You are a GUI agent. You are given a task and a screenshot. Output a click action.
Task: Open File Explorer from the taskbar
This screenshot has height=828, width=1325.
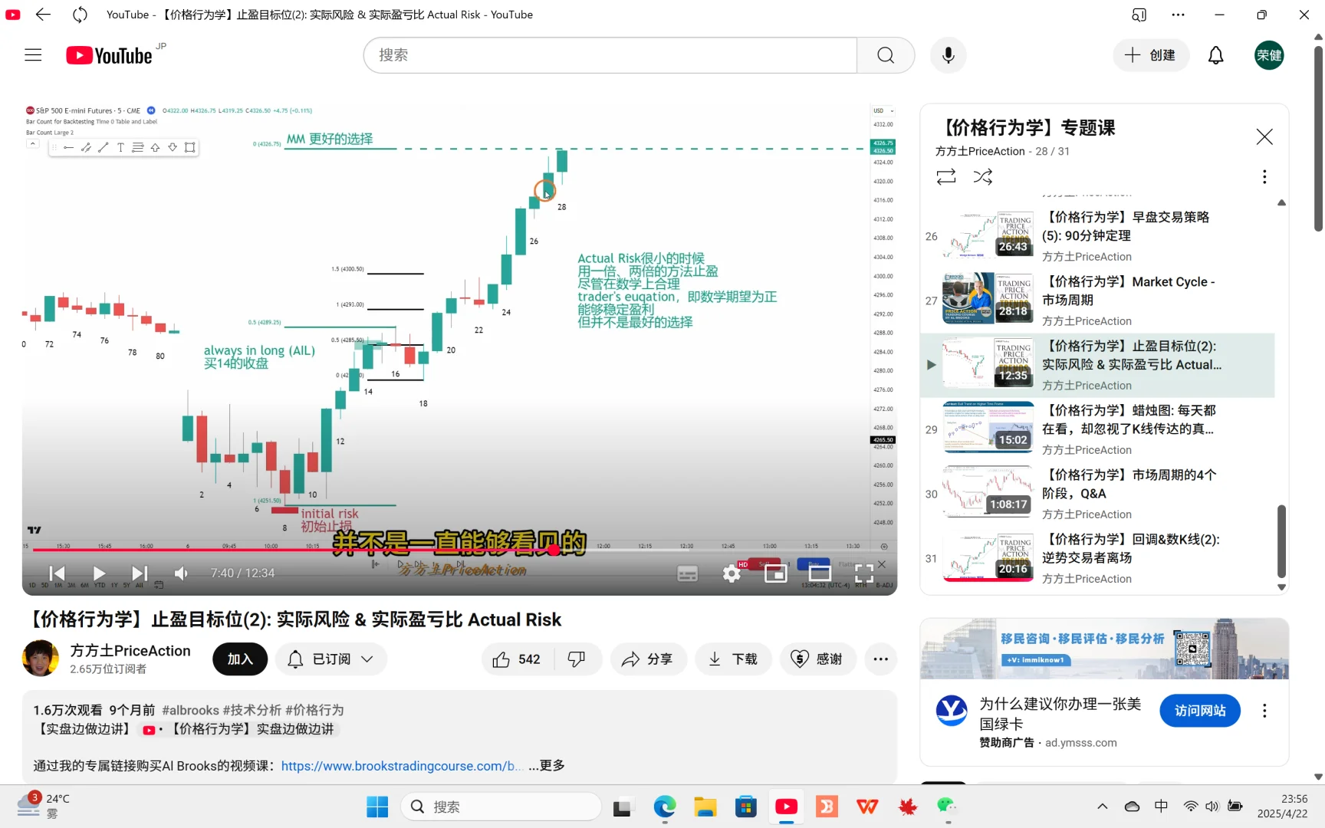705,807
